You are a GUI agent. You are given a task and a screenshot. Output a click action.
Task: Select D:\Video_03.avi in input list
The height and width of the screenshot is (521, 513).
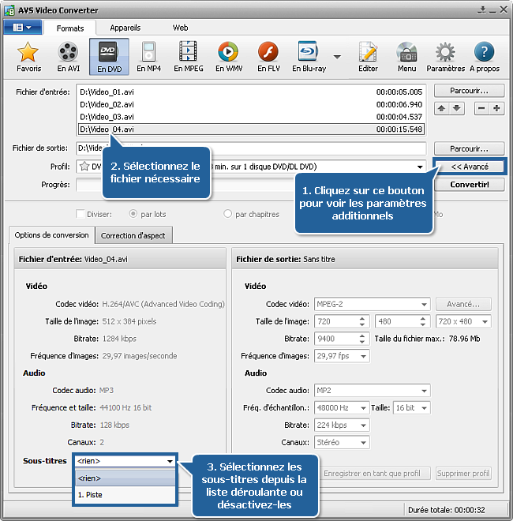pyautogui.click(x=251, y=117)
